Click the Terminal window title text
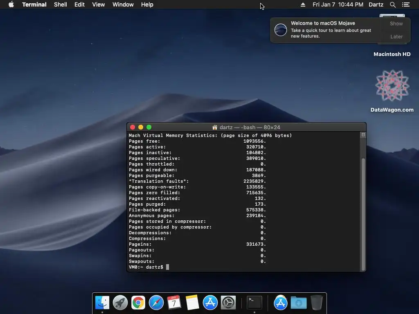 [x=250, y=128]
